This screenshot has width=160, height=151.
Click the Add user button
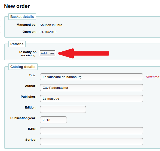coord(47,53)
